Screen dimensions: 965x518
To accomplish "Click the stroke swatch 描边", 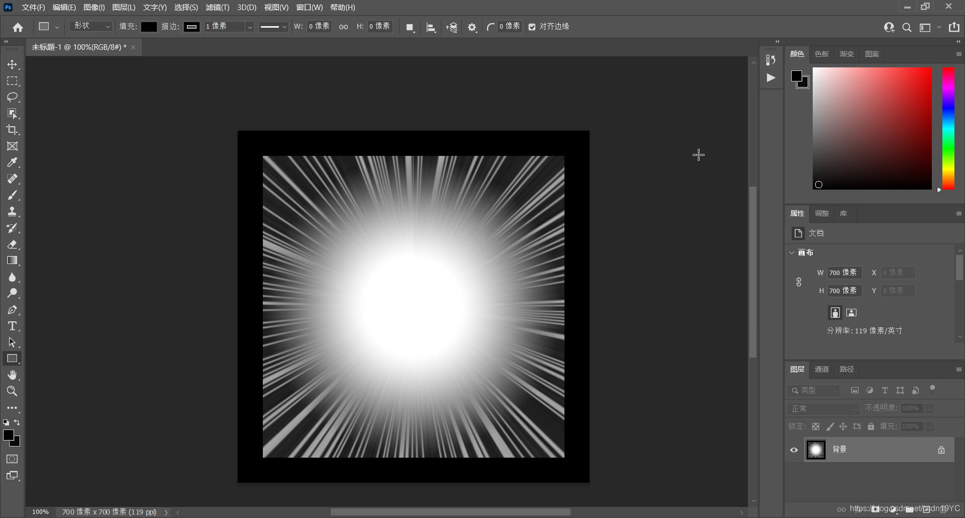I will click(x=191, y=27).
